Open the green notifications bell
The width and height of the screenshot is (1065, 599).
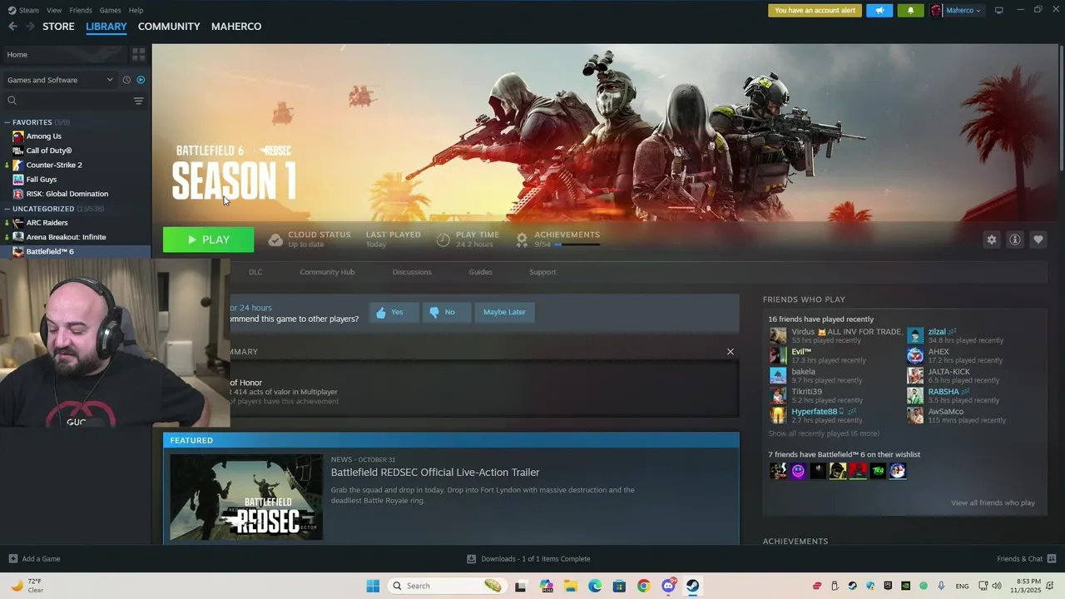(910, 11)
